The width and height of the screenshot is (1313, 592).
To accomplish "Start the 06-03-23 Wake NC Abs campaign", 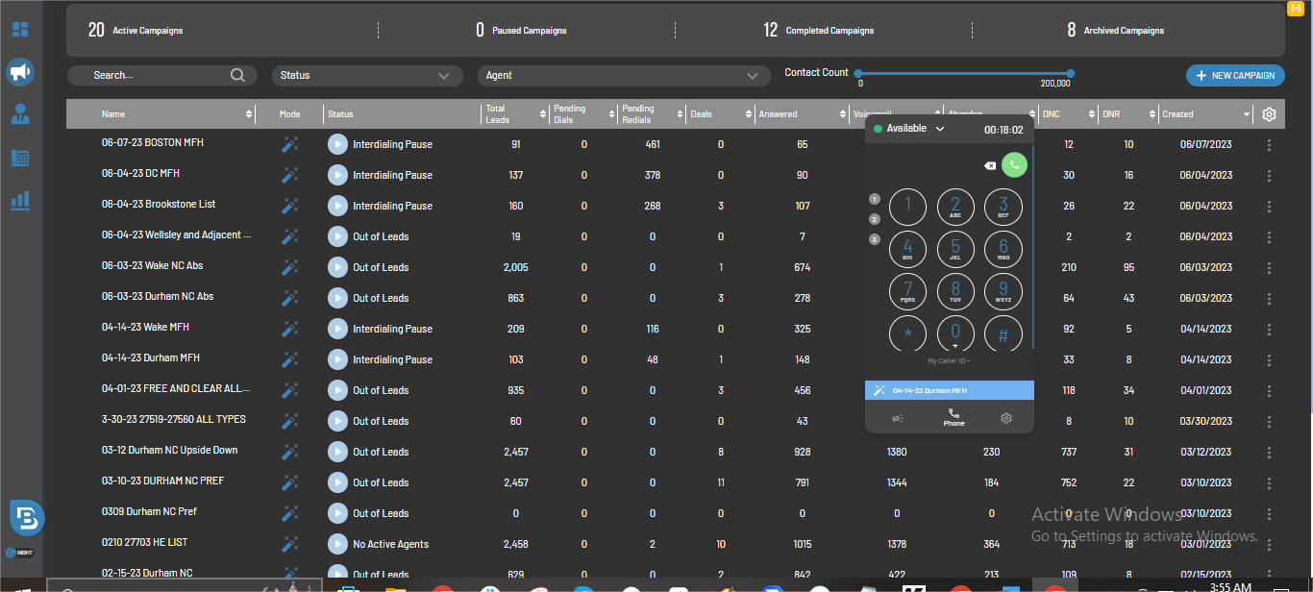I will [337, 267].
